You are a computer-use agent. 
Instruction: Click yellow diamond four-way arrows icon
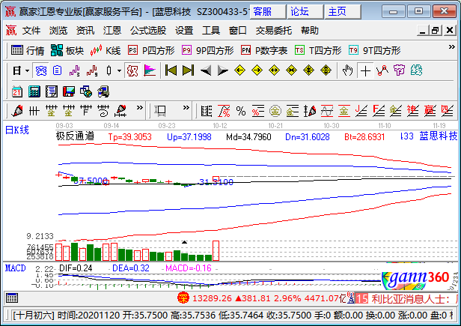click(308, 70)
